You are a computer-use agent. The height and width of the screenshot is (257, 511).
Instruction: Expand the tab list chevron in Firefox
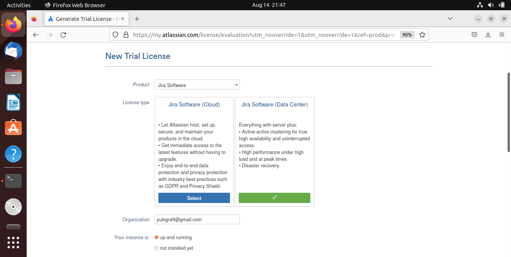pos(450,18)
